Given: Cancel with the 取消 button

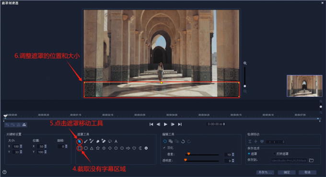Looking at the screenshot, I should pos(307,172).
